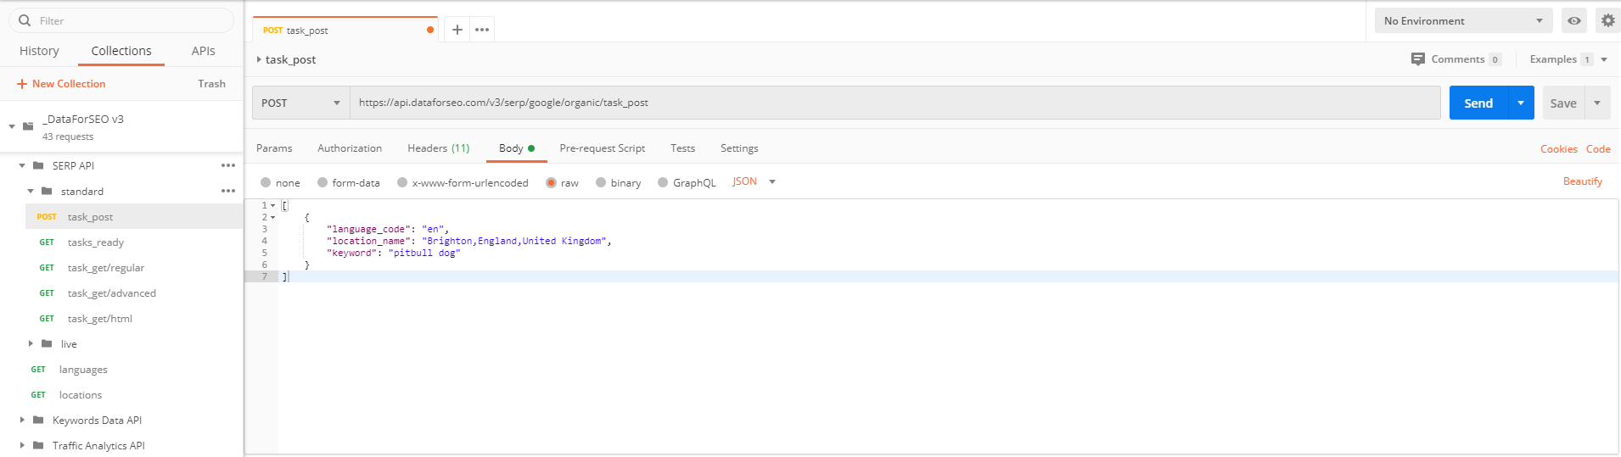
Task: Switch to the History tab
Action: [x=39, y=51]
